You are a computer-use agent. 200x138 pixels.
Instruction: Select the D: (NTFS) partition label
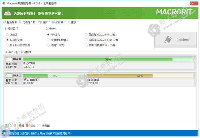(x=93, y=80)
